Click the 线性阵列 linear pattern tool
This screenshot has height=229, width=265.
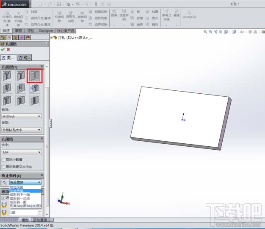tap(124, 15)
